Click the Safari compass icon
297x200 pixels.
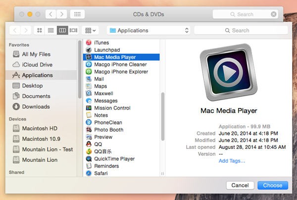(x=89, y=173)
